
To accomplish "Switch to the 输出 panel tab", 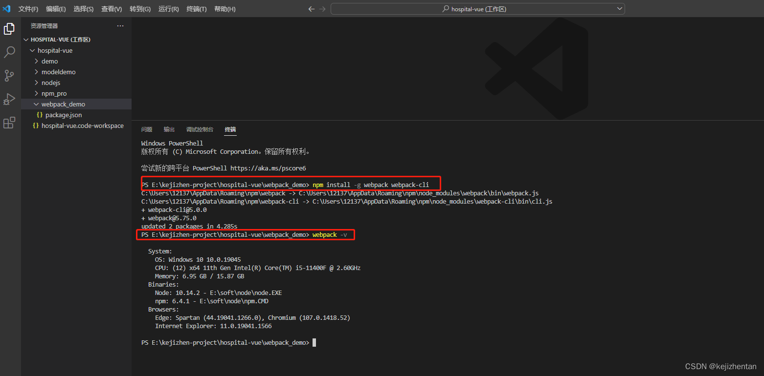I will click(169, 129).
